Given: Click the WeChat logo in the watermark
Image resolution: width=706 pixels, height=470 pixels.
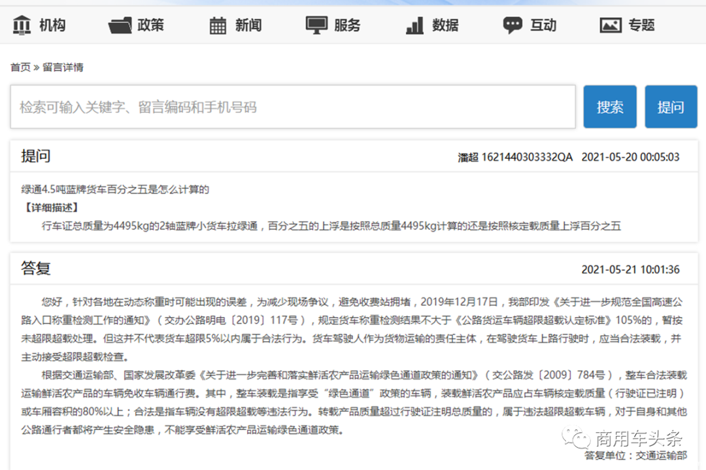Looking at the screenshot, I should point(577,437).
